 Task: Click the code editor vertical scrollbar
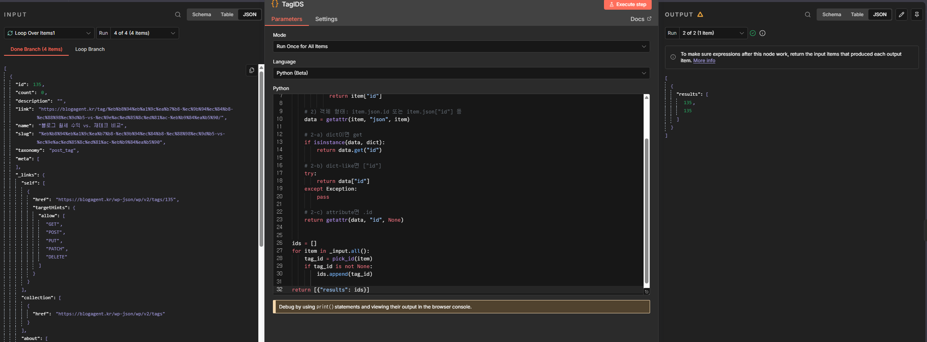tap(646, 210)
